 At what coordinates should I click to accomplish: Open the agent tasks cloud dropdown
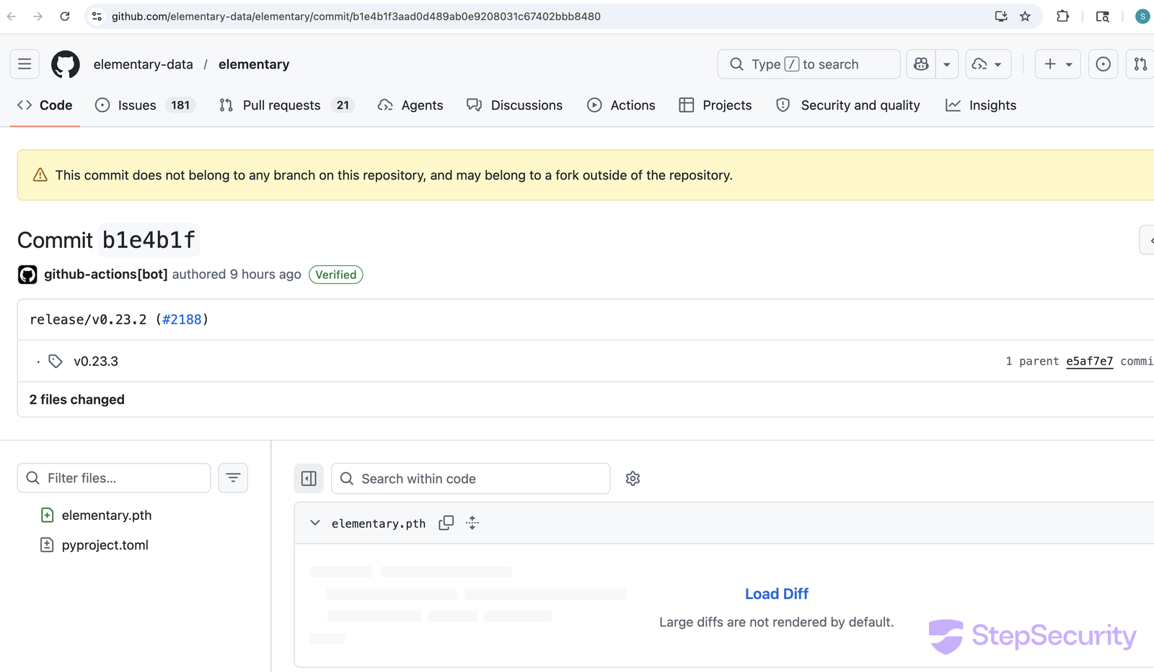coord(987,64)
